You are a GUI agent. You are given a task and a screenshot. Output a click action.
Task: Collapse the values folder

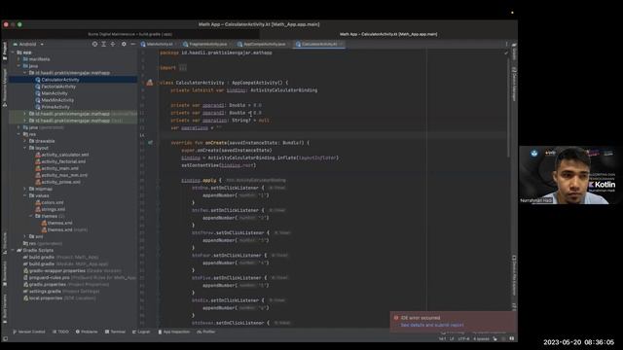[24, 195]
